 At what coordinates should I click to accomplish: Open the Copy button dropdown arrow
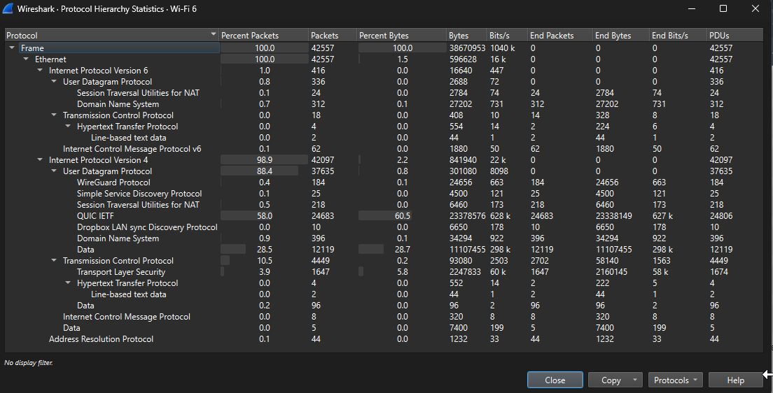tap(635, 380)
